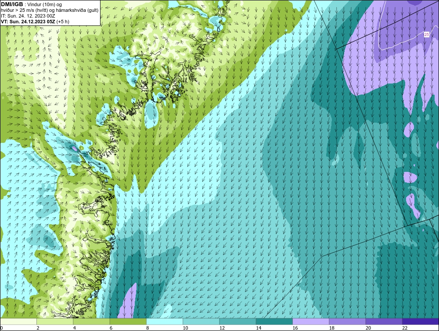
Task: Click the legend value 16
Action: coord(295,328)
